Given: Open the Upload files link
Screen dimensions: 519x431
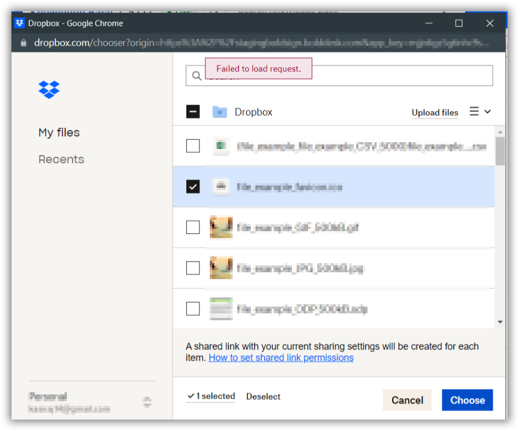Looking at the screenshot, I should coord(434,112).
